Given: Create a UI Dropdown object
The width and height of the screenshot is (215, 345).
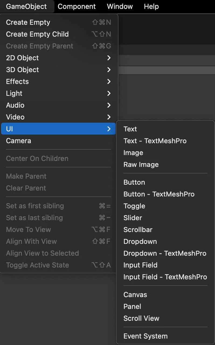Looking at the screenshot, I should coord(165,241).
